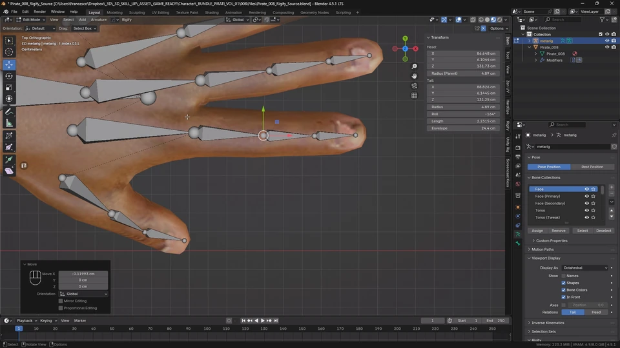The height and width of the screenshot is (348, 620).
Task: Set Relations to Head
Action: pos(596,312)
